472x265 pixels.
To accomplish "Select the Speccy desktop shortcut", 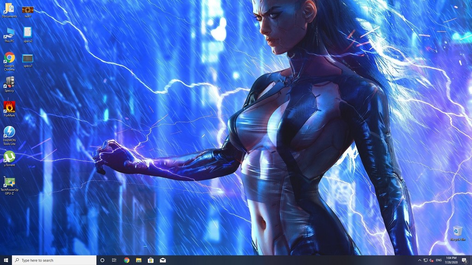I will coord(9,85).
